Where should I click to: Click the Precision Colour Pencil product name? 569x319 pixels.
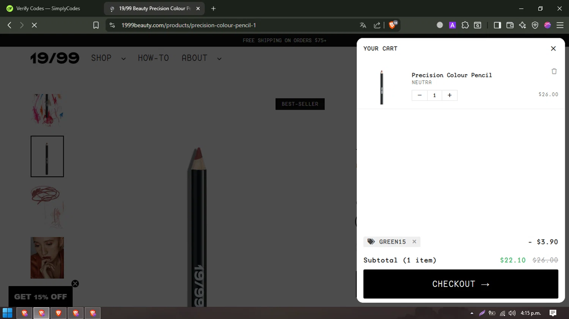[451, 75]
